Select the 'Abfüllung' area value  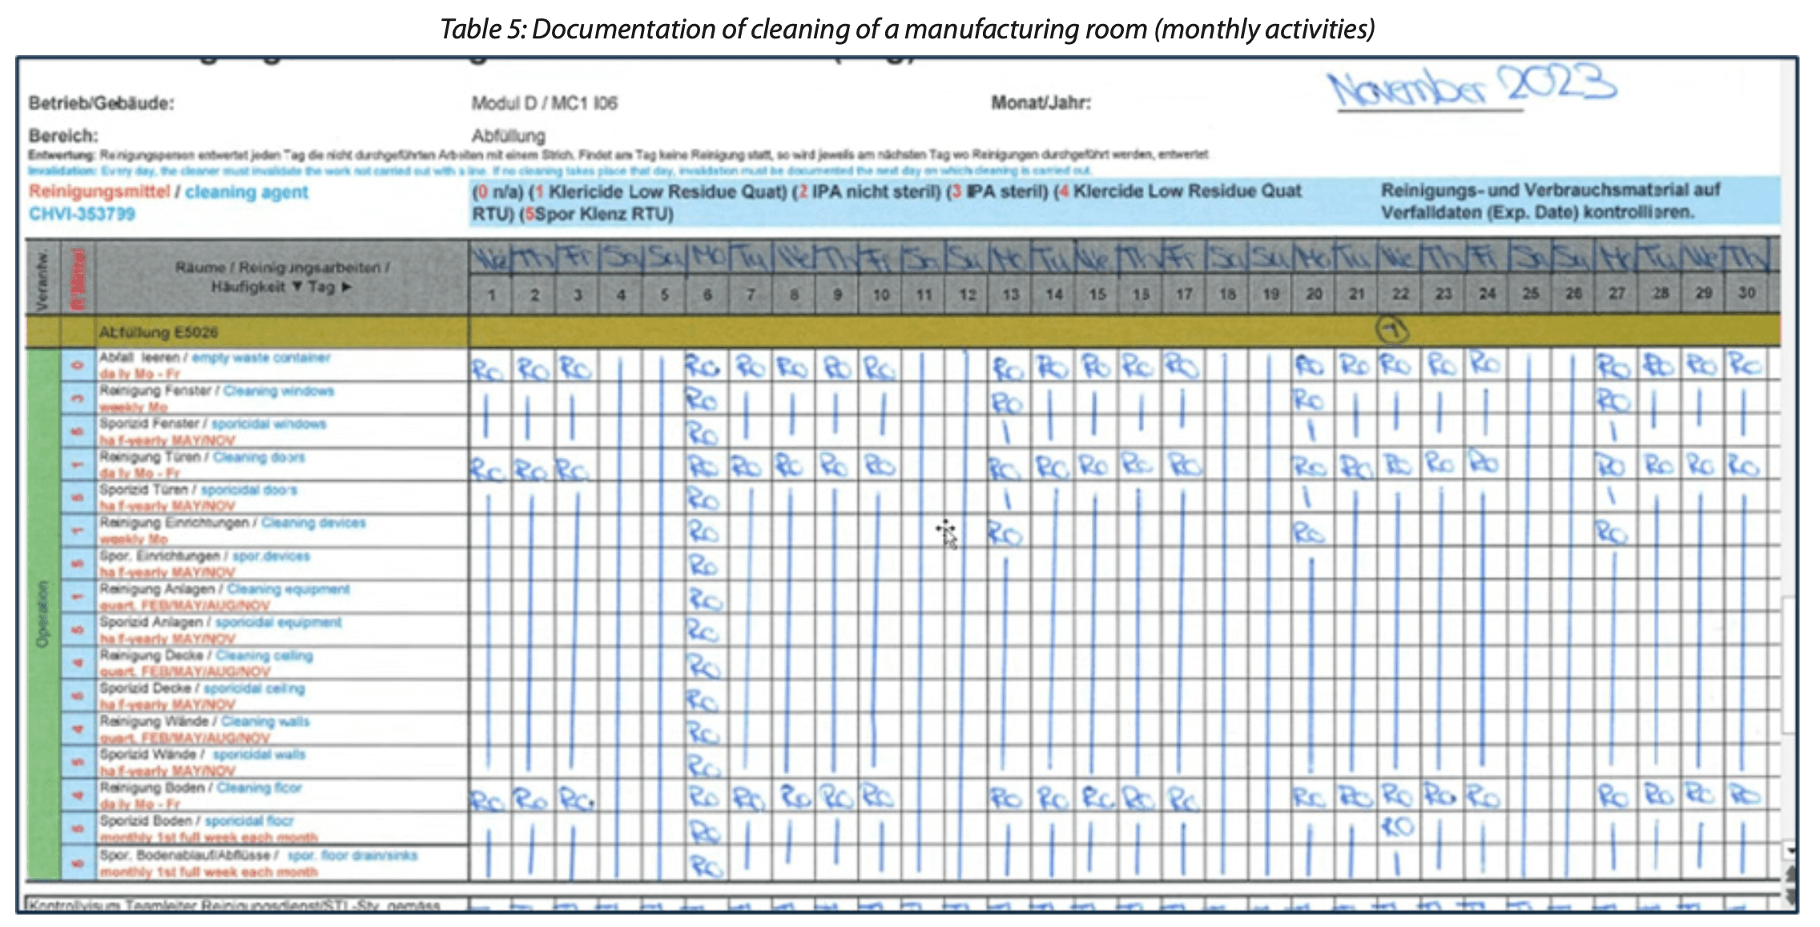click(x=509, y=135)
